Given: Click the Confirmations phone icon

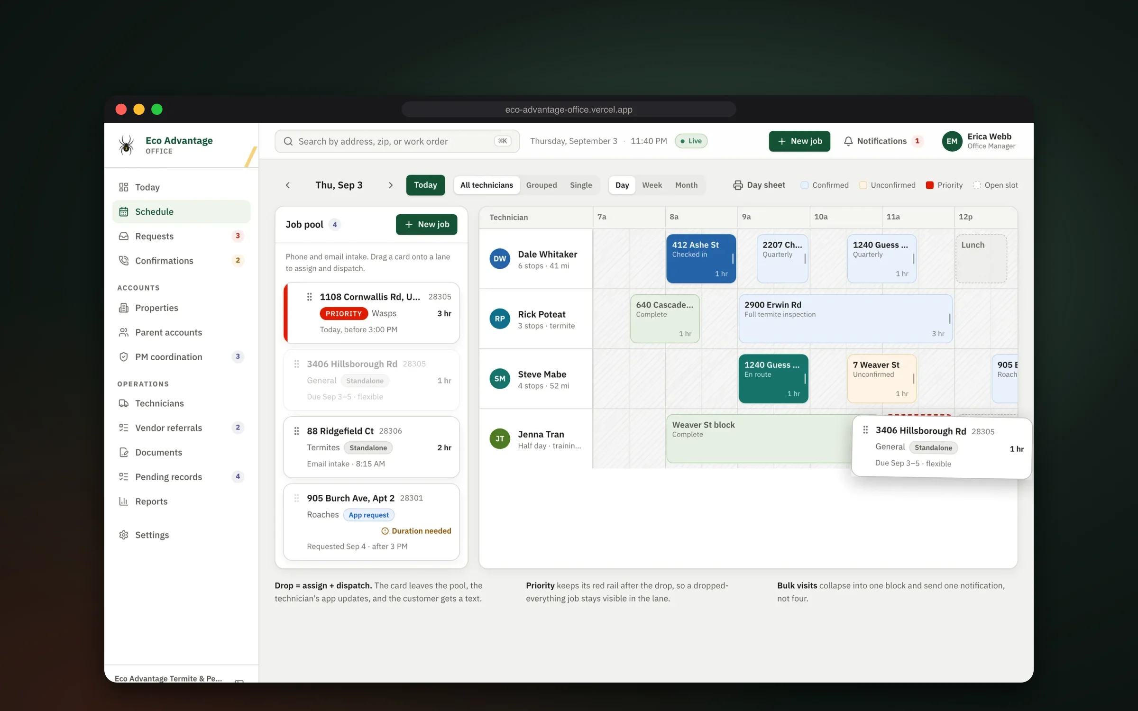Looking at the screenshot, I should click(124, 261).
